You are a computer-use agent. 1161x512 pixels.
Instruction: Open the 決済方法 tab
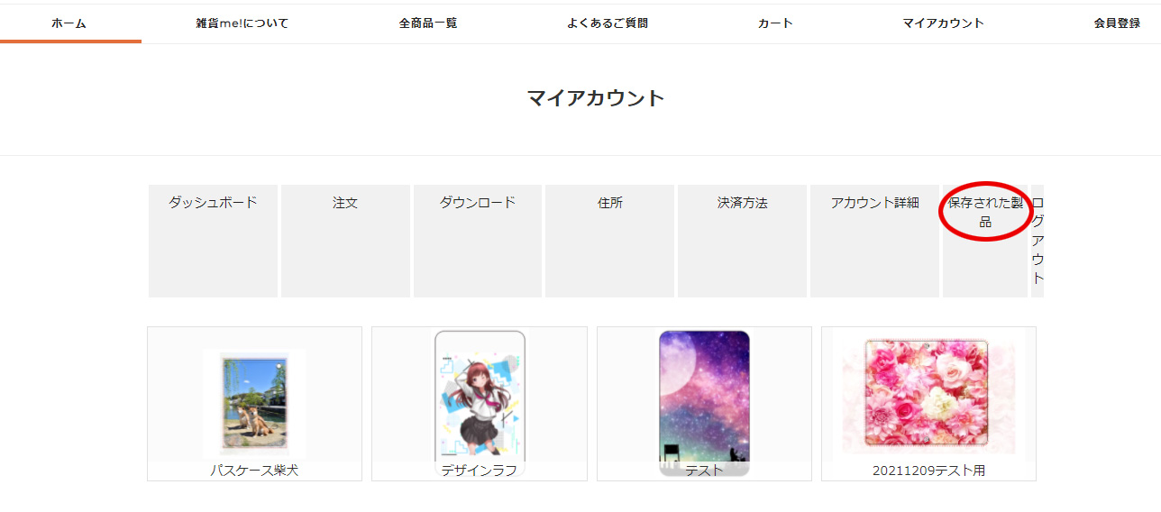742,241
